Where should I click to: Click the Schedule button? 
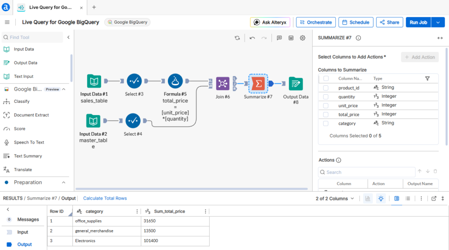[356, 22]
